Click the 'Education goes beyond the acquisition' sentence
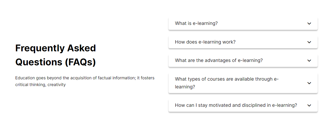Screen dimensions: 333x134 pos(85,78)
